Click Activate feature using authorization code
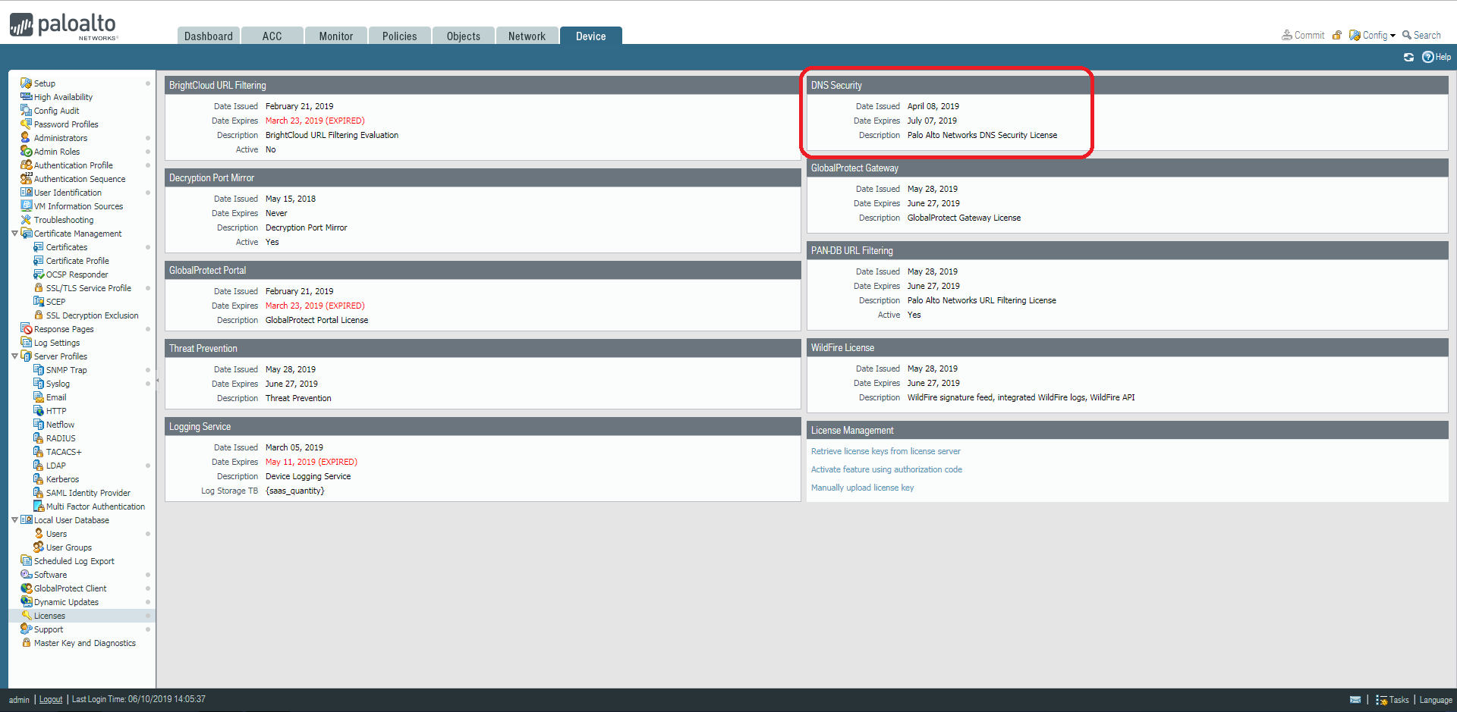The width and height of the screenshot is (1457, 712). [x=886, y=469]
